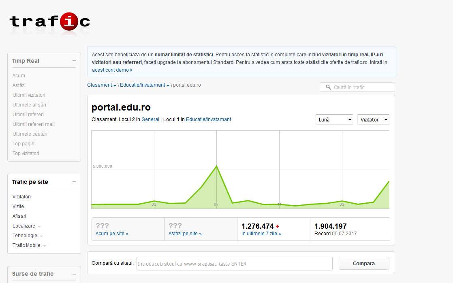
Task: Expand the Localizare submenu arrow
Action: tap(39, 227)
